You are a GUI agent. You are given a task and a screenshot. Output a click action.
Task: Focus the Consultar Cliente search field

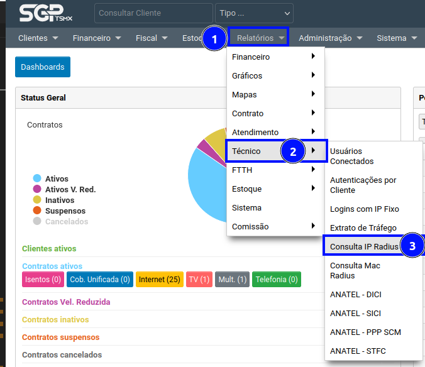click(x=153, y=13)
